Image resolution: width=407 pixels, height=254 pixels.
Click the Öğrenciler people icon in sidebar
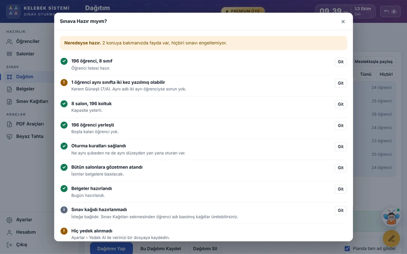pos(10,42)
